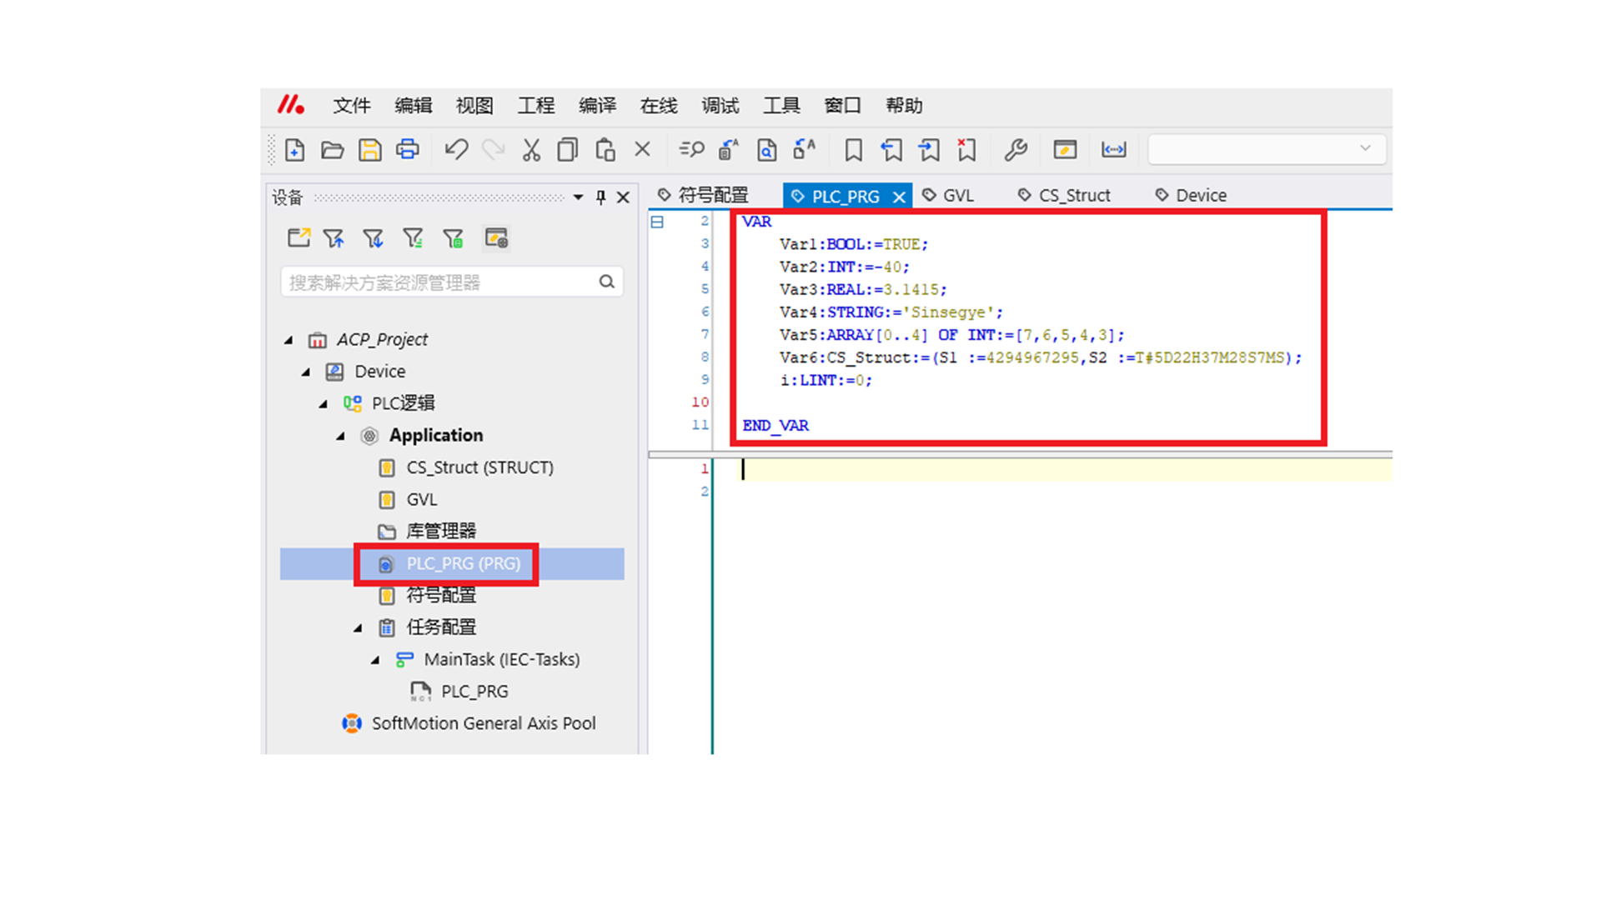Click the Save file toolbar icon

[369, 150]
